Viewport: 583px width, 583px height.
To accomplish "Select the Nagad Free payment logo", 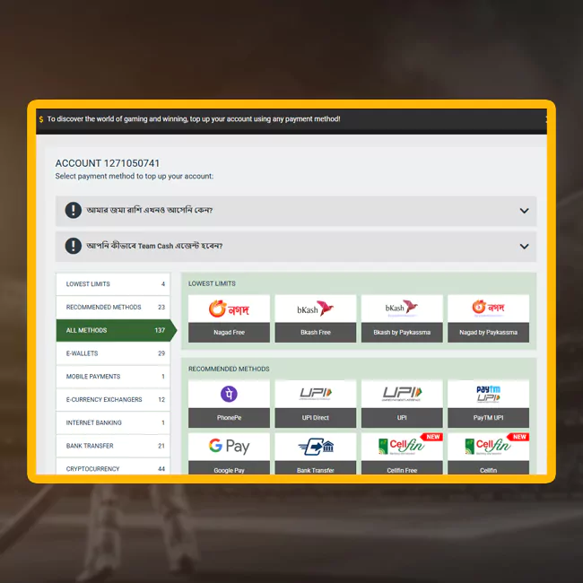I will 229,309.
